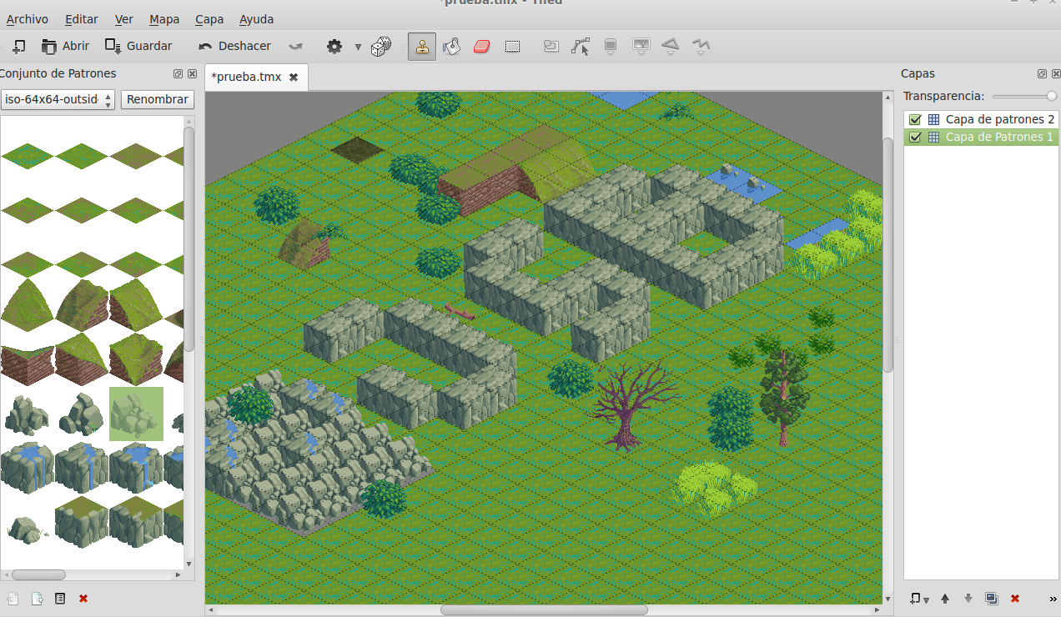The image size is (1061, 617).
Task: Select the Select Objects tool
Action: coord(551,47)
